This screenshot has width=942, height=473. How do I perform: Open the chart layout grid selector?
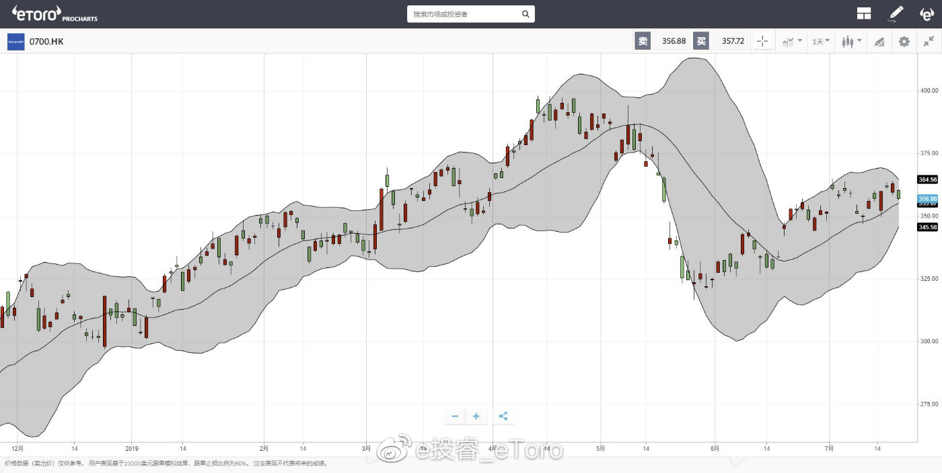(x=864, y=13)
